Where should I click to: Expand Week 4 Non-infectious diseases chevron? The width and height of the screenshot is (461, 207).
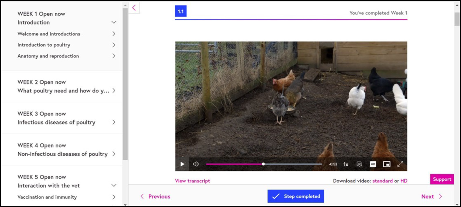pos(114,154)
